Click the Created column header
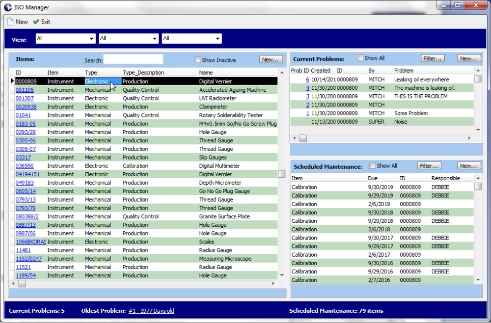The height and width of the screenshot is (323, 491). click(x=320, y=71)
